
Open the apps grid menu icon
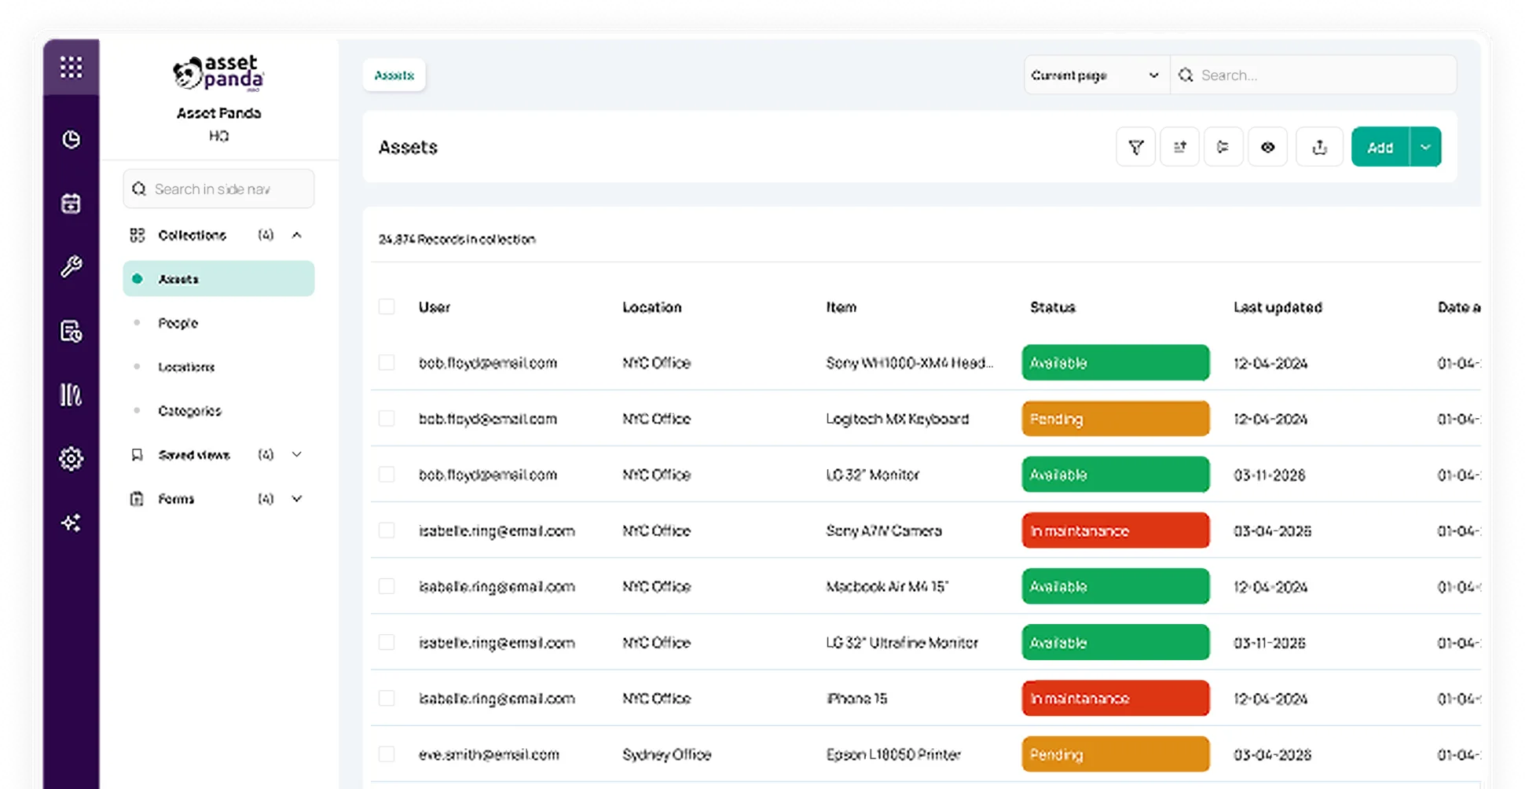coord(71,68)
